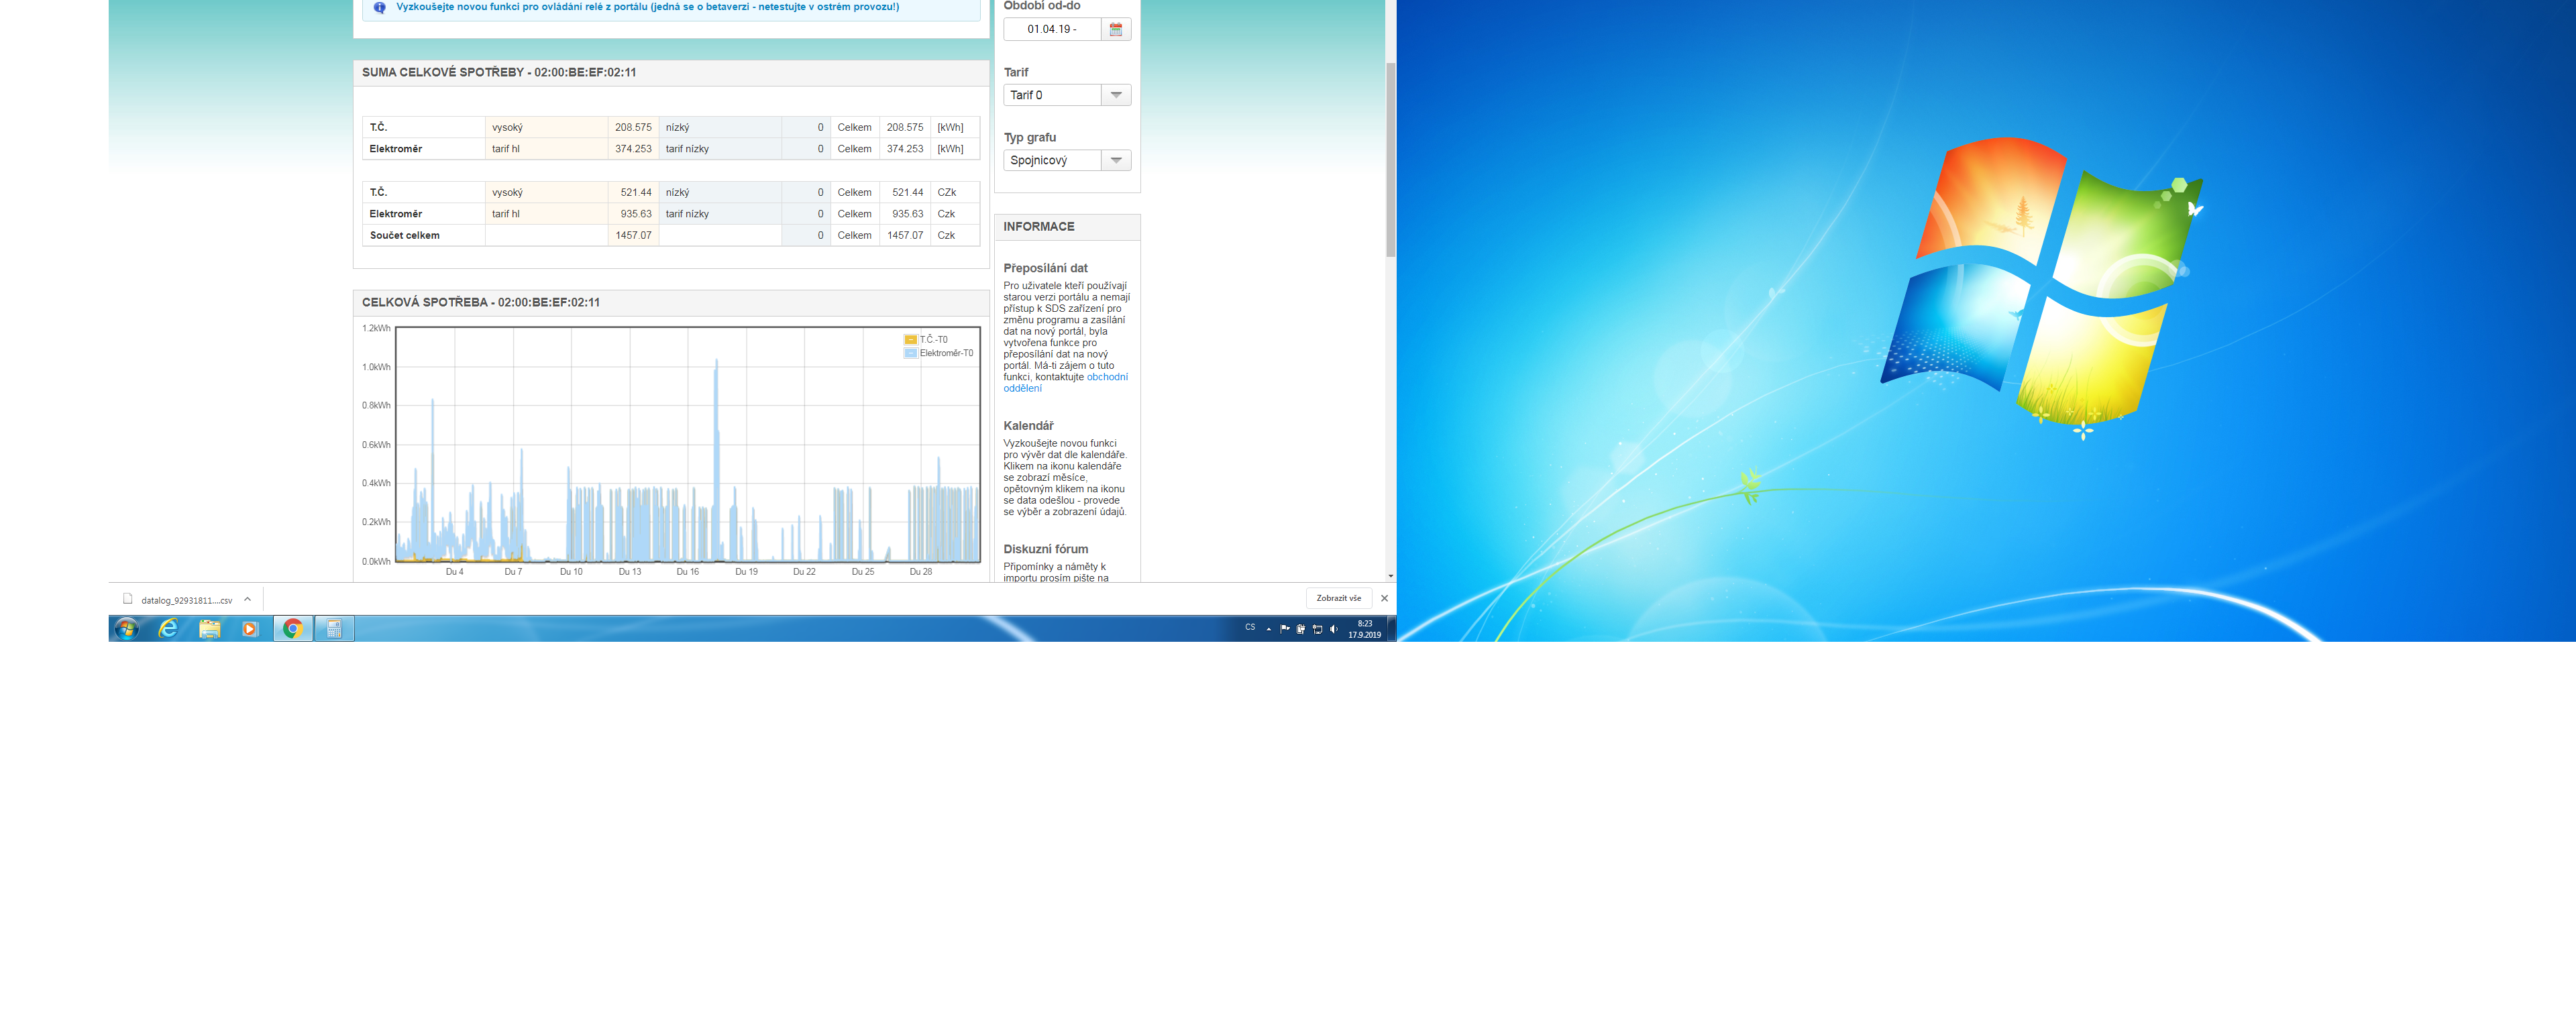Open the calendar icon next to date field
Image resolution: width=2576 pixels, height=1014 pixels.
1115,29
